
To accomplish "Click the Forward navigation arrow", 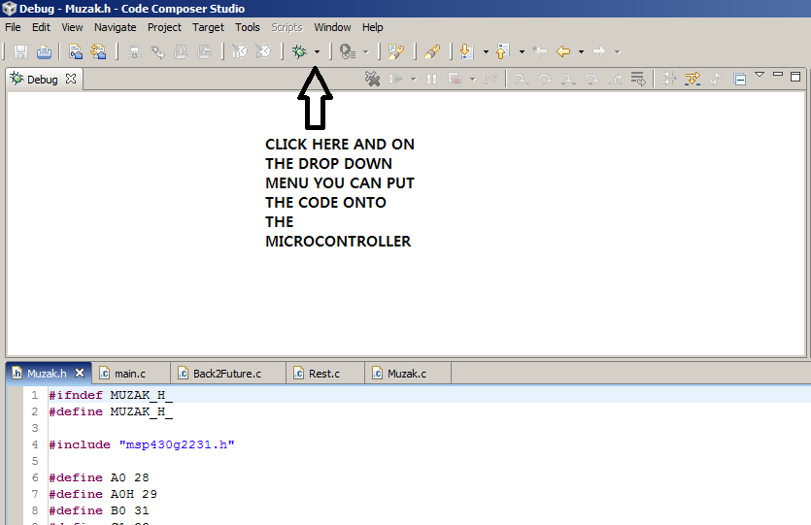I will pos(599,51).
